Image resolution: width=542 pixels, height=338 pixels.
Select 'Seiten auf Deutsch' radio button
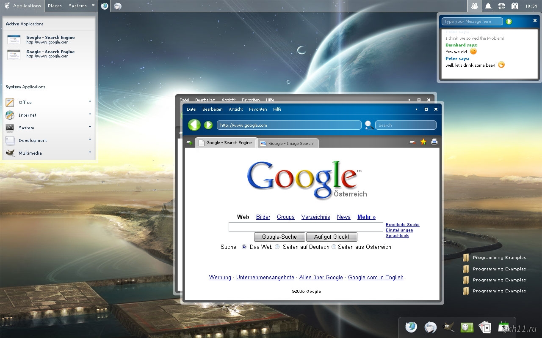[277, 247]
